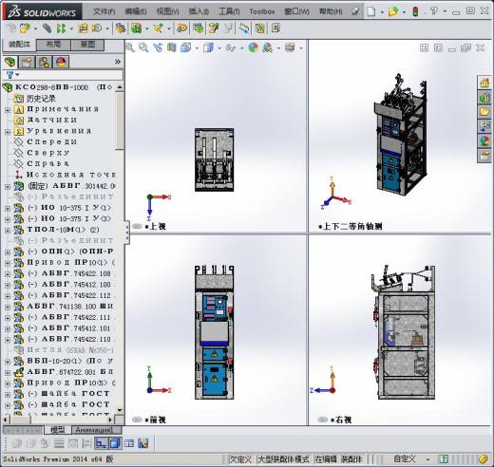Screen dimensions: 494x467
Task: Expand the ВБП-10-20 component tree node
Action: tap(8, 362)
